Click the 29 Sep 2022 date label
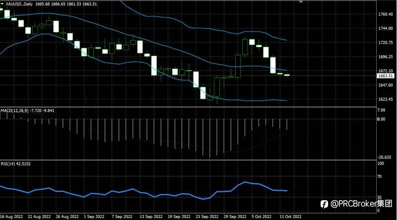The image size is (397, 220). click(235, 217)
